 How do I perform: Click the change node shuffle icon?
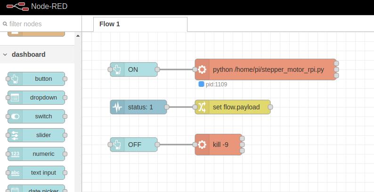coord(202,107)
